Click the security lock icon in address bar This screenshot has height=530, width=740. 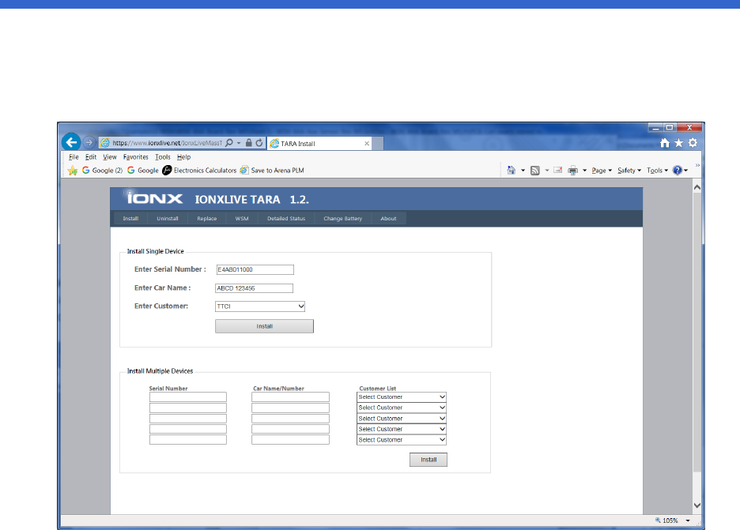point(249,143)
